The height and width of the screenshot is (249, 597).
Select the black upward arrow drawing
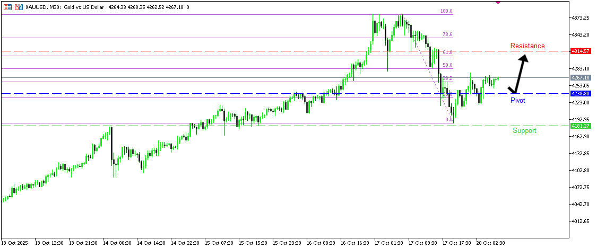[x=520, y=73]
